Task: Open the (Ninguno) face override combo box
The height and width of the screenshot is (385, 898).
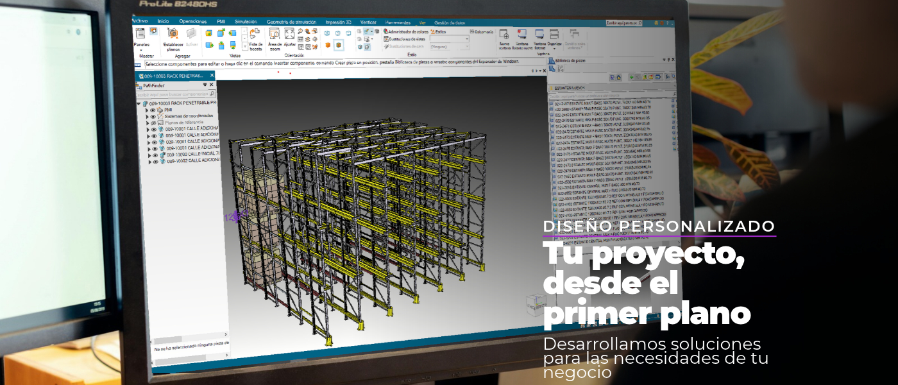Action: coord(450,47)
